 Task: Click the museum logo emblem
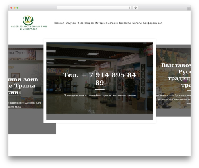[x=28, y=20]
